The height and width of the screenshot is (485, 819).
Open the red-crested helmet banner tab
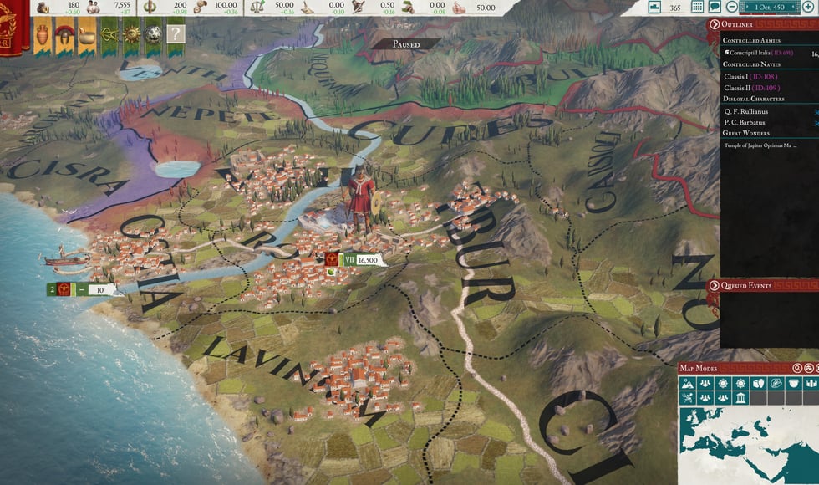pyautogui.click(x=65, y=35)
